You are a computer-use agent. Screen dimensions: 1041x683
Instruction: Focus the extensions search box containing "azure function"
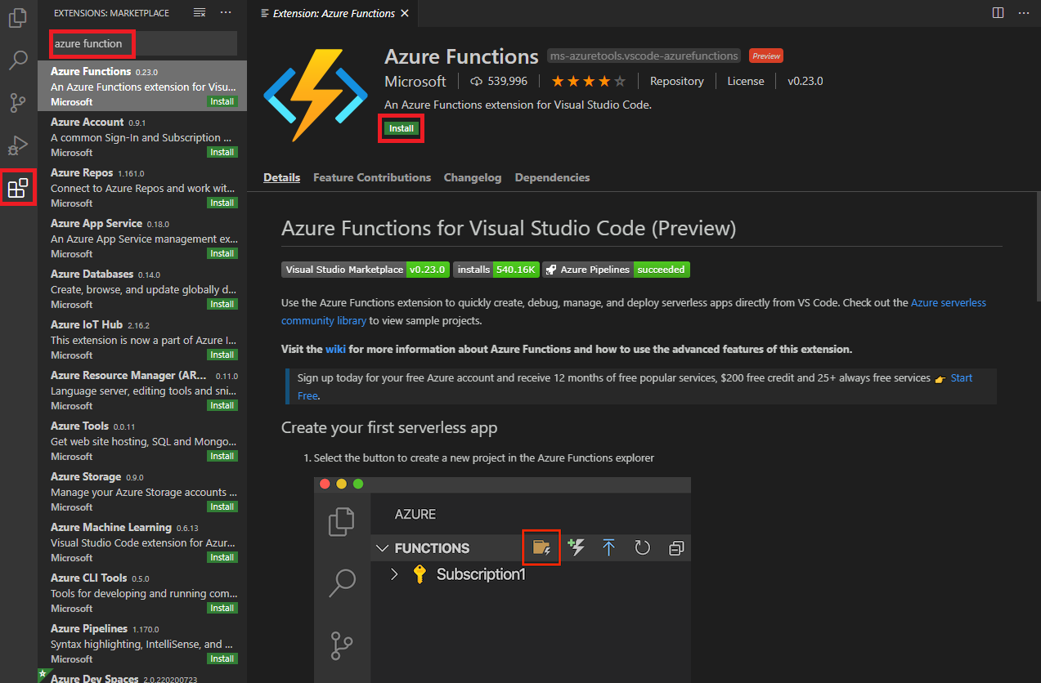[144, 43]
